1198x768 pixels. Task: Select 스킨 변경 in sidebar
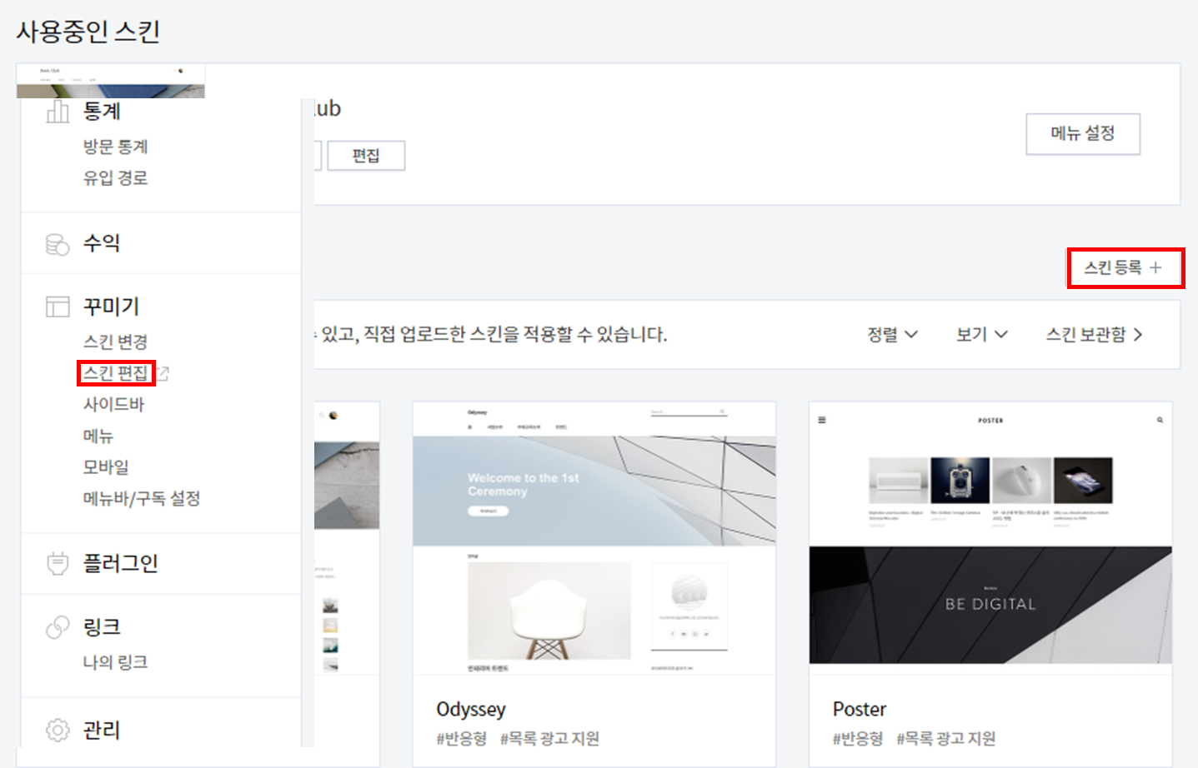point(115,342)
